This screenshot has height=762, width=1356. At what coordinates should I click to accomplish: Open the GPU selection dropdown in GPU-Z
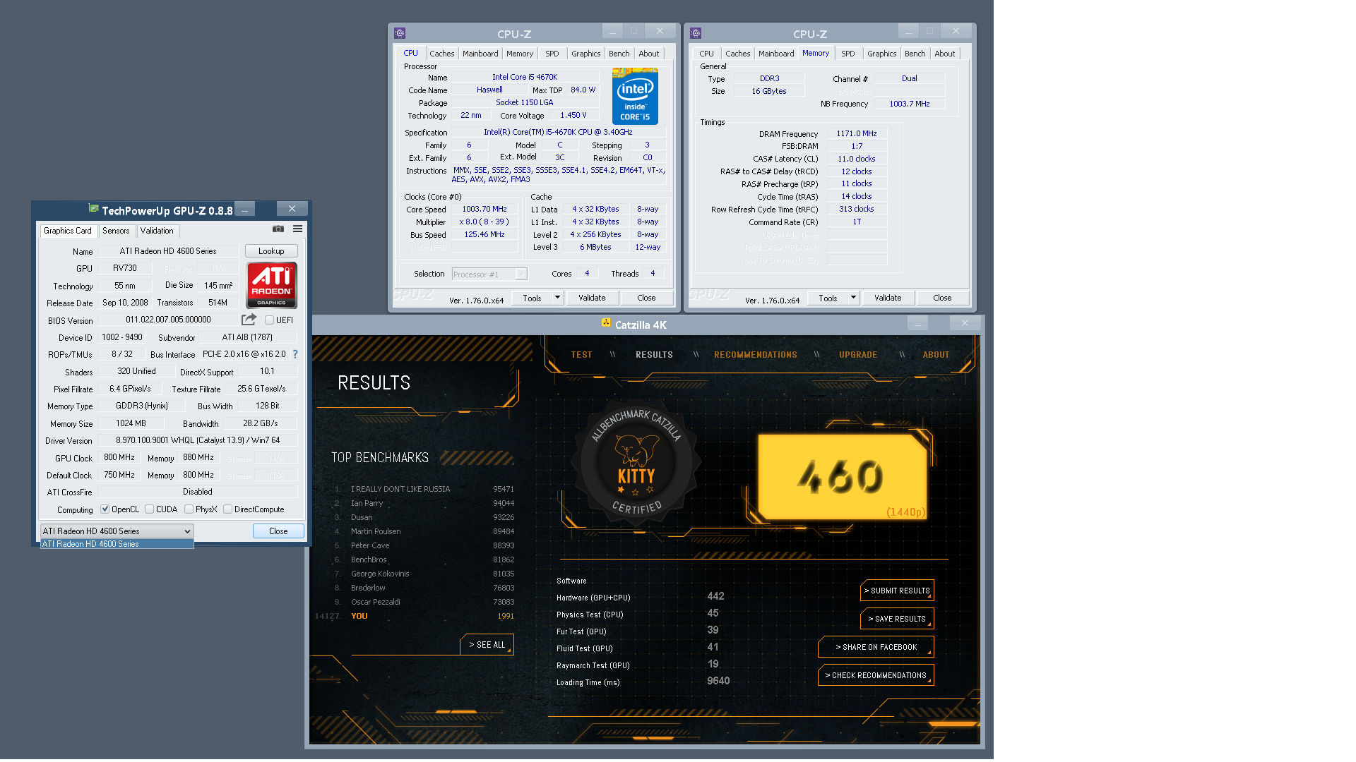pyautogui.click(x=117, y=531)
